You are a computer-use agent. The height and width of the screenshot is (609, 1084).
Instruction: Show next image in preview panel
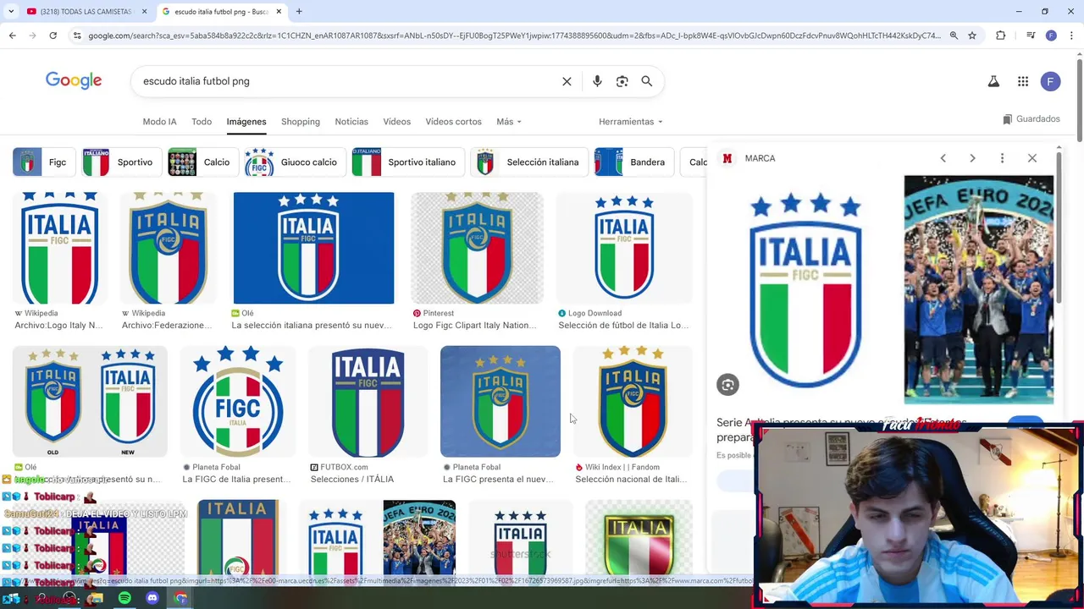click(x=972, y=158)
